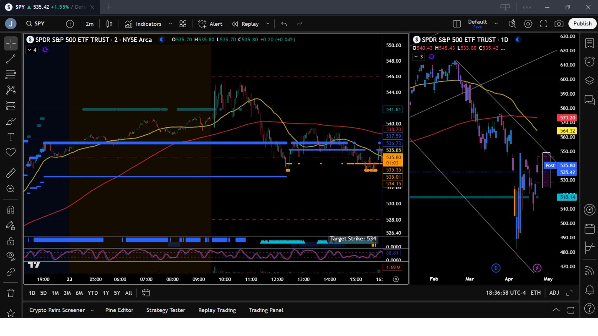Open the layout setup split-pane icon
598x336 pixels.
(x=457, y=24)
